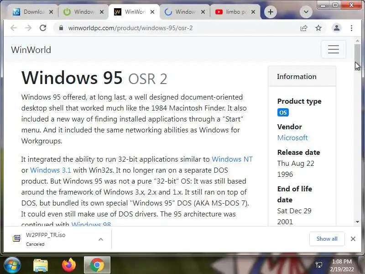Close the Download tab

point(51,12)
